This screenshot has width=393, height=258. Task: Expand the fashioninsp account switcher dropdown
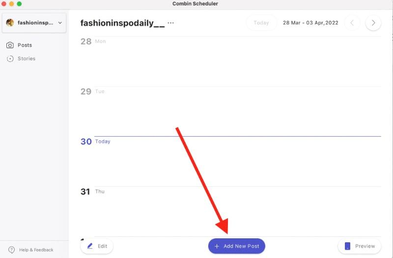click(x=60, y=23)
